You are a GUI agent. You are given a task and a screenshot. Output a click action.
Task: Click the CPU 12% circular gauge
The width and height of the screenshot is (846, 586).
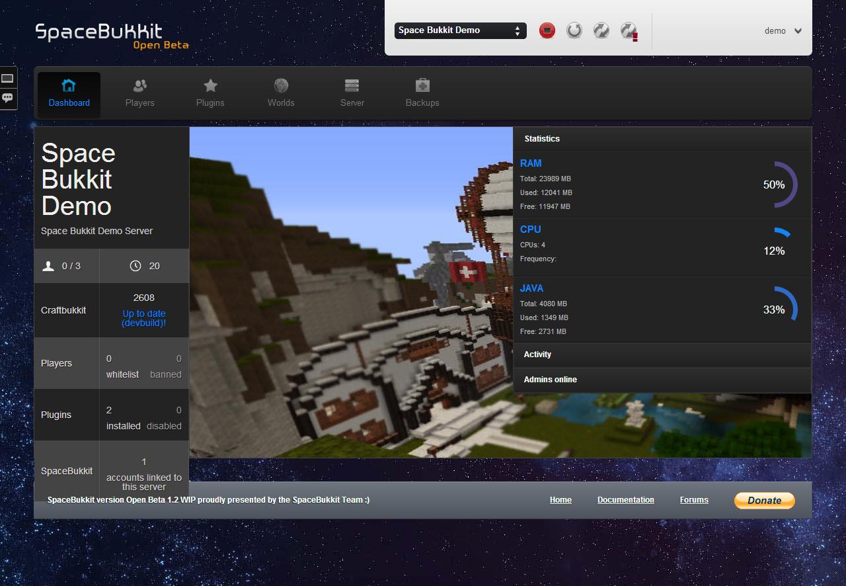(775, 251)
